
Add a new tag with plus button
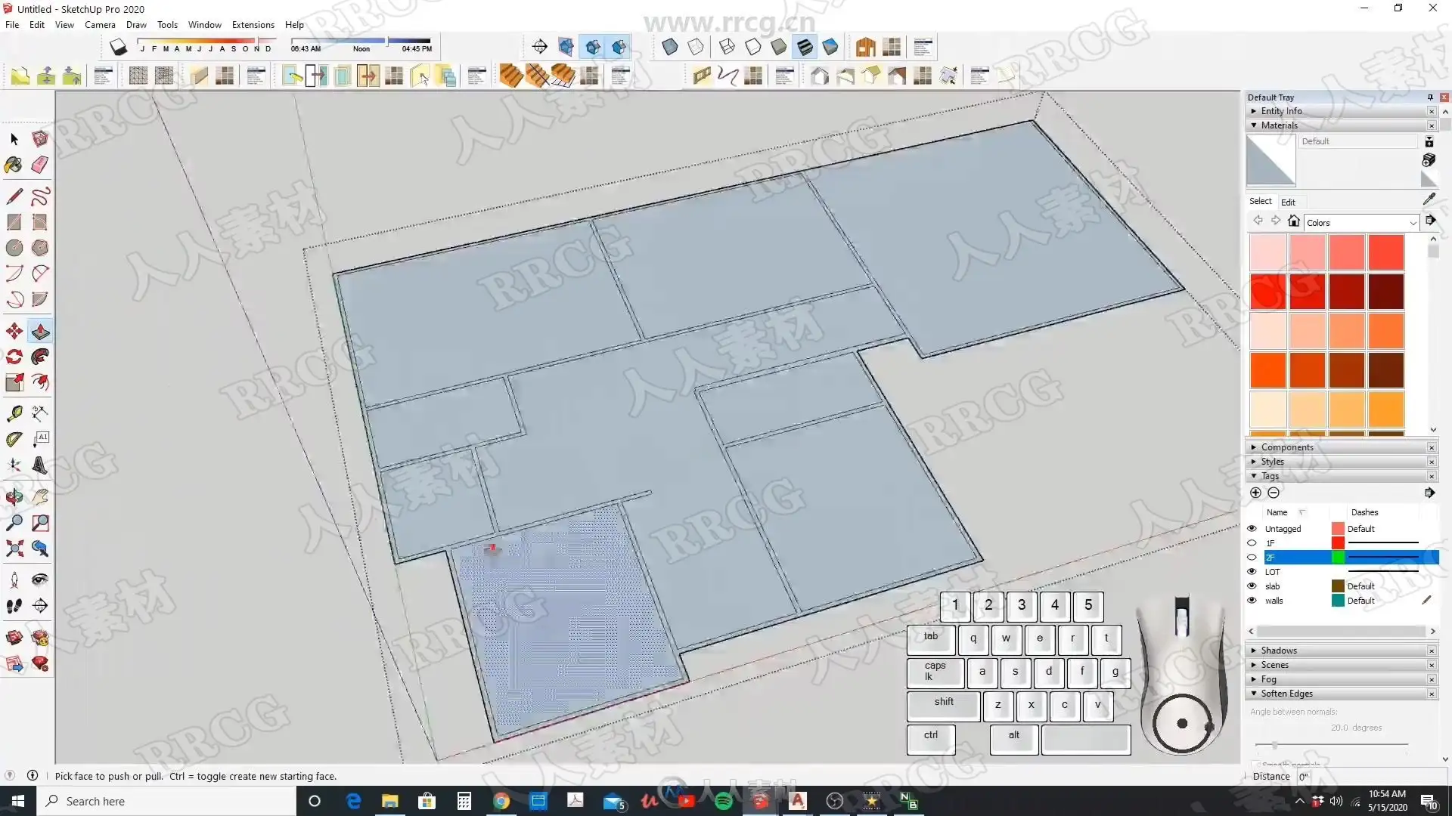click(x=1255, y=493)
